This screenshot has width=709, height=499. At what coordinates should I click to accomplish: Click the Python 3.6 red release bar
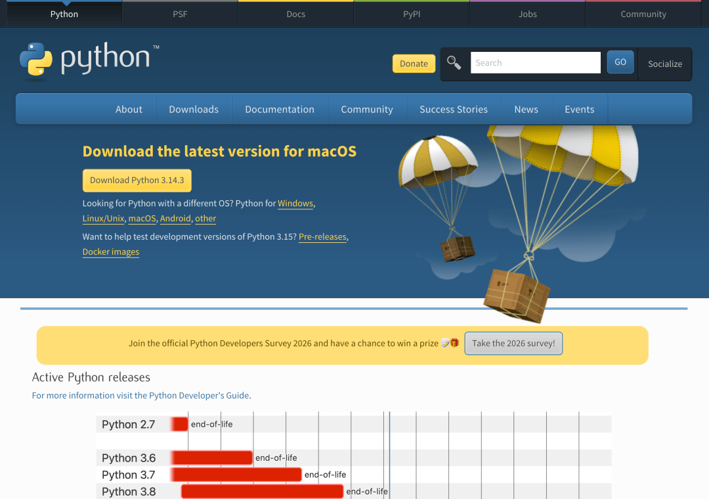pyautogui.click(x=211, y=458)
